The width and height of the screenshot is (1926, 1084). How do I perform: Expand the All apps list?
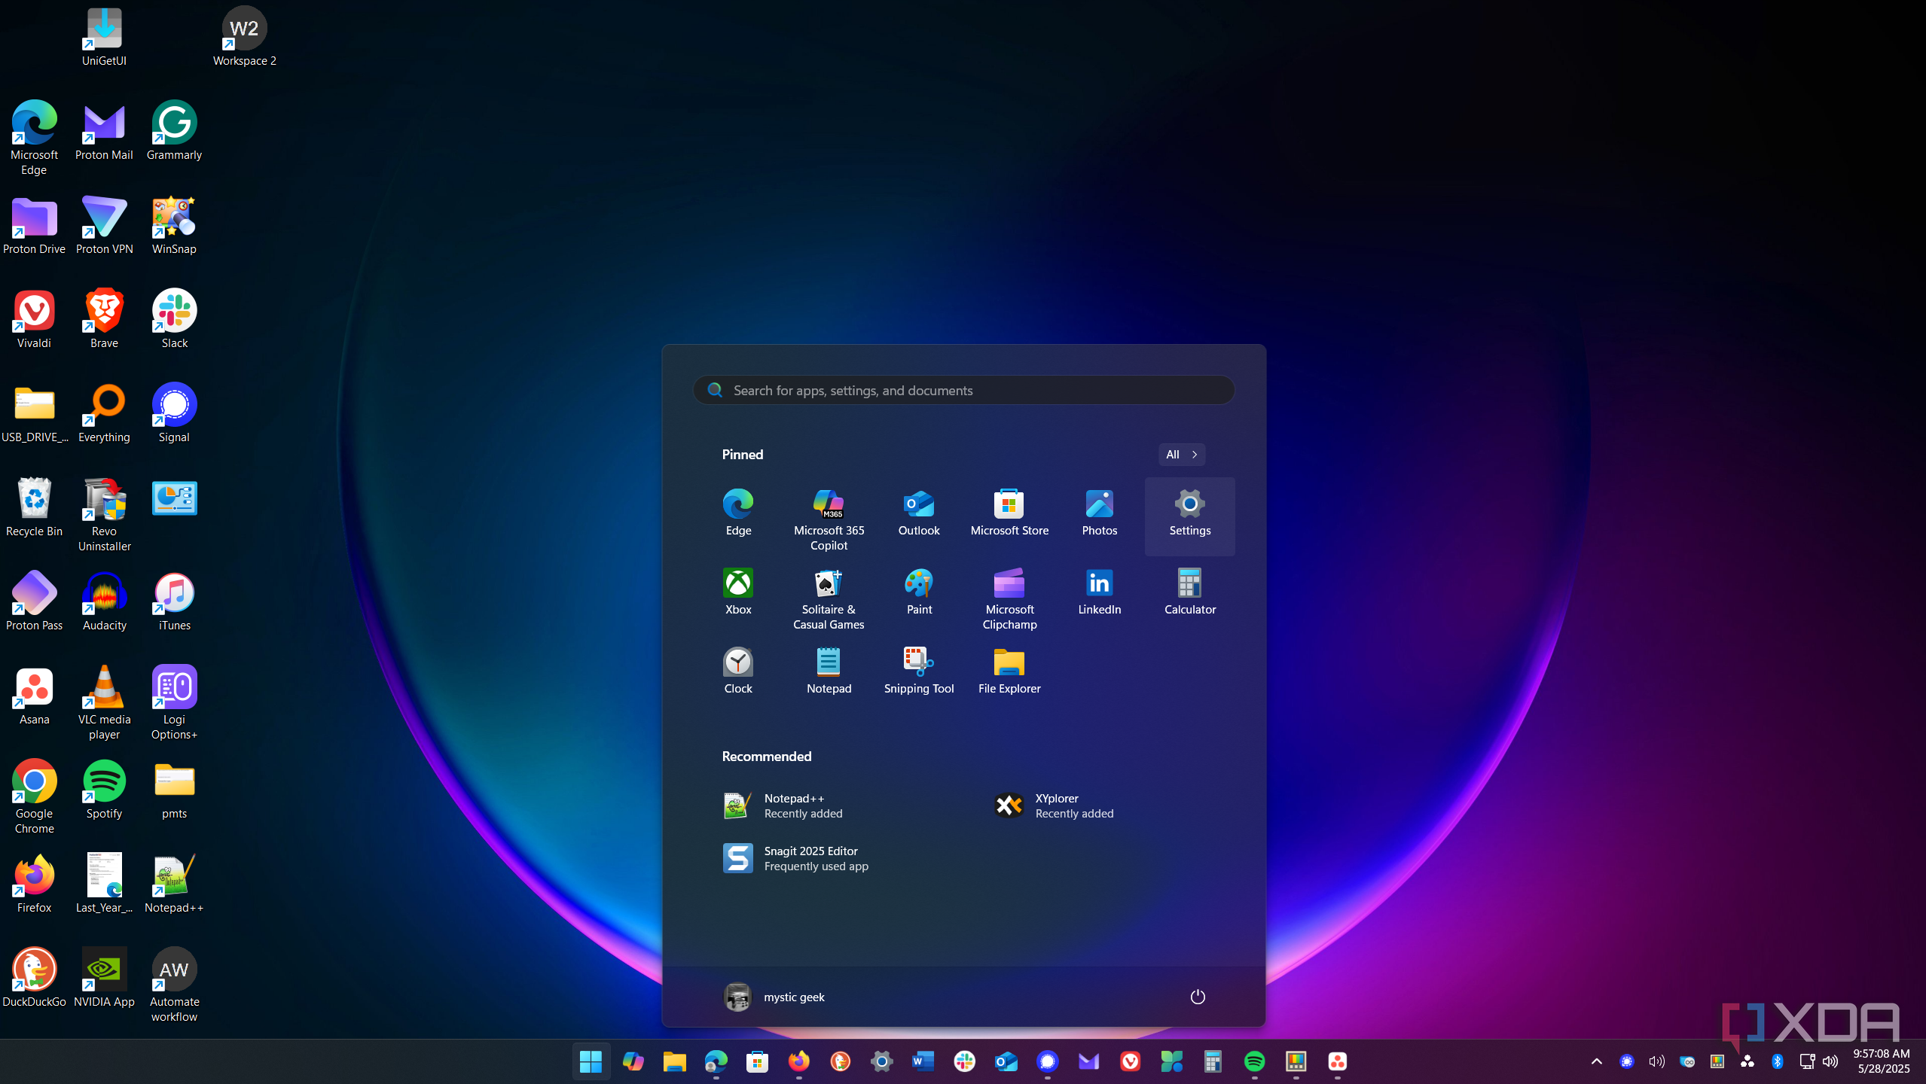[1181, 454]
